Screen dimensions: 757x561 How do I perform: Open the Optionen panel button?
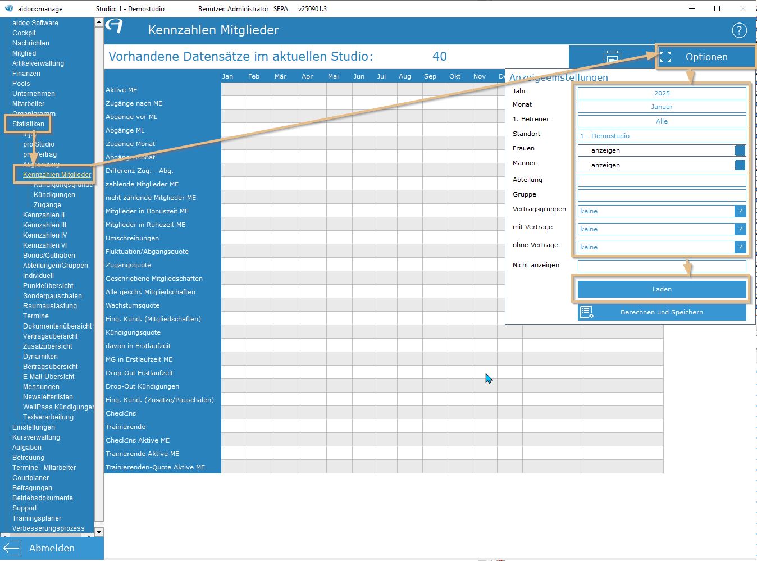(706, 57)
